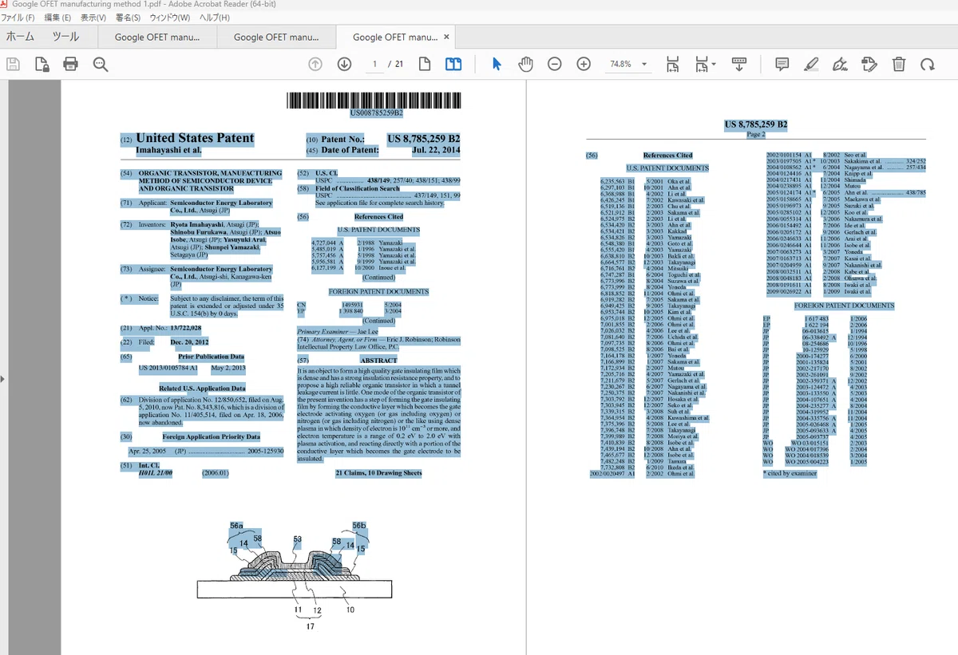Add a sticky note comment

(x=782, y=64)
